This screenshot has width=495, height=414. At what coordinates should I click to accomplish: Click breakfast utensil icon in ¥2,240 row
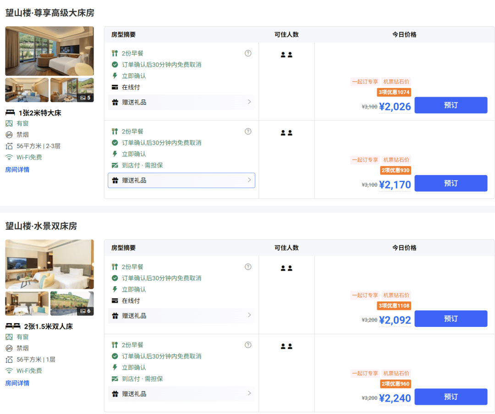point(115,345)
